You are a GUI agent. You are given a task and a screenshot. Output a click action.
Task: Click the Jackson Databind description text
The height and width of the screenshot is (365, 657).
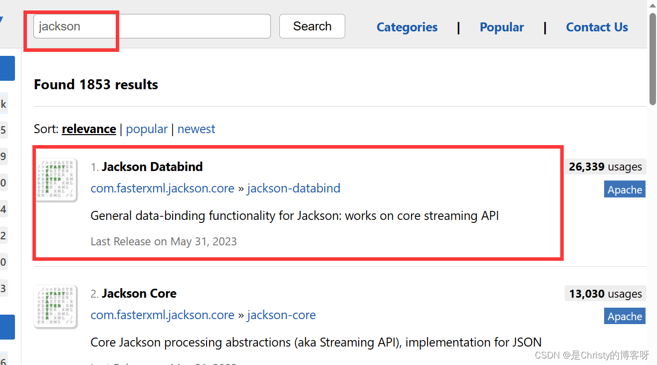[x=295, y=216]
